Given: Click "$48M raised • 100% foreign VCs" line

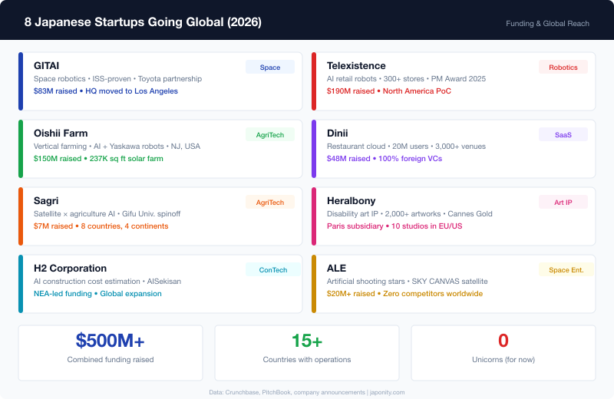Looking at the screenshot, I should 385,159.
